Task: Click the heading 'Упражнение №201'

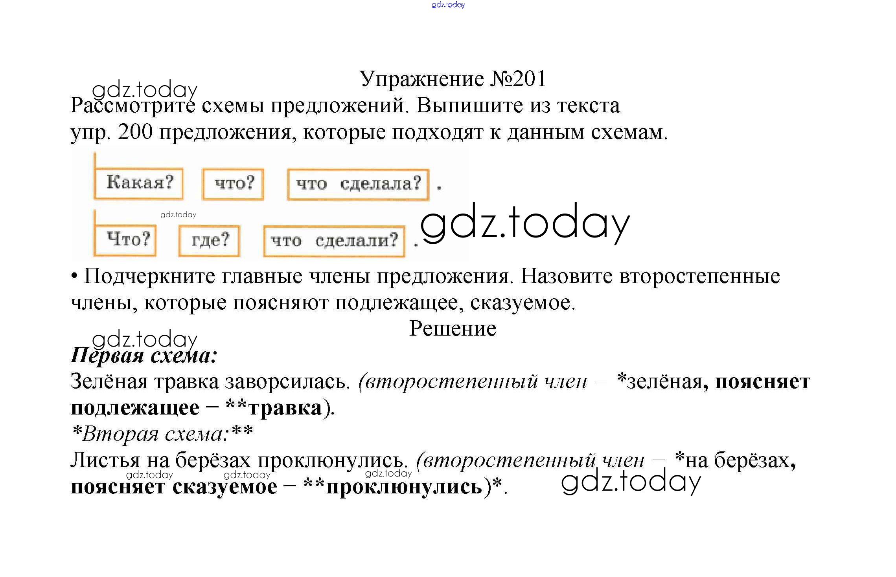Action: pos(453,79)
